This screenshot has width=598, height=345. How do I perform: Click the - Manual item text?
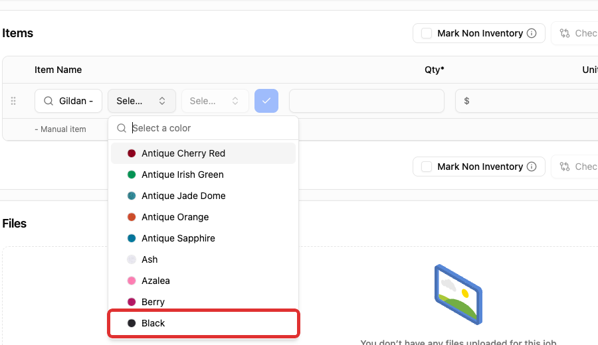click(60, 129)
